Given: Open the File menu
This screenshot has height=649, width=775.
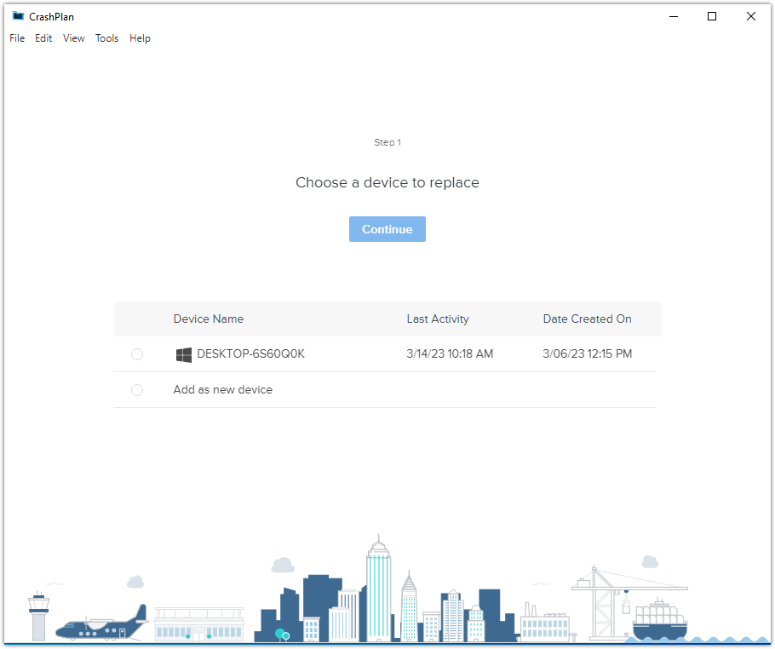Looking at the screenshot, I should click(x=17, y=38).
